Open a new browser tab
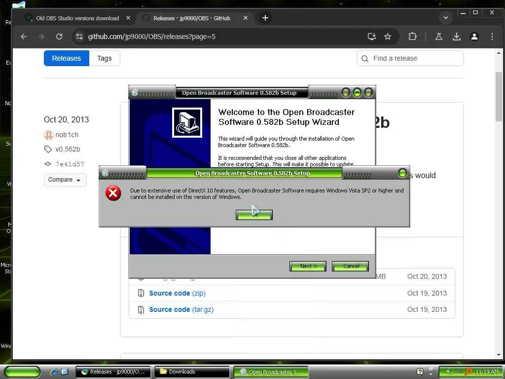This screenshot has width=505, height=379. (265, 18)
